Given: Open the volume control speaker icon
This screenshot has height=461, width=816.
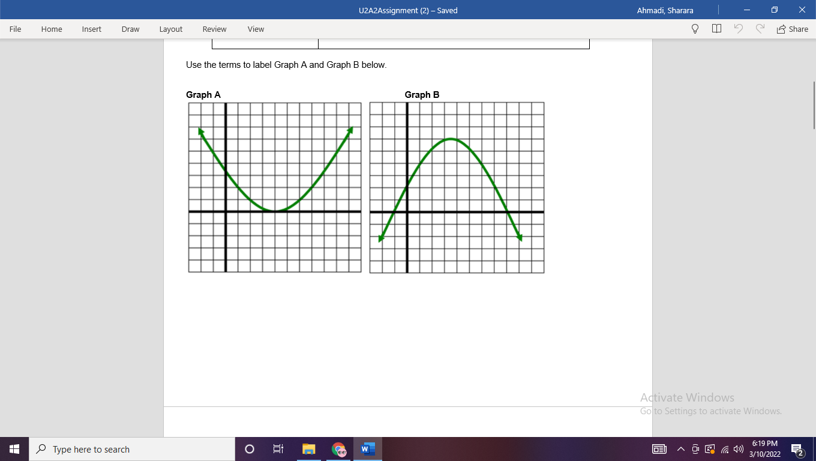Looking at the screenshot, I should coord(739,449).
